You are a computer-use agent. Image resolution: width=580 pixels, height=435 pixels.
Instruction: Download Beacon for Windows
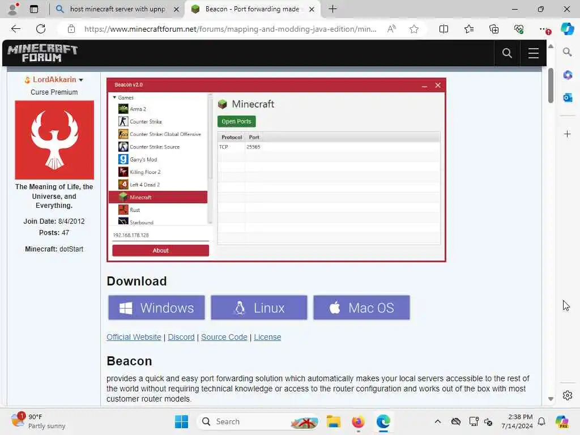click(x=156, y=308)
